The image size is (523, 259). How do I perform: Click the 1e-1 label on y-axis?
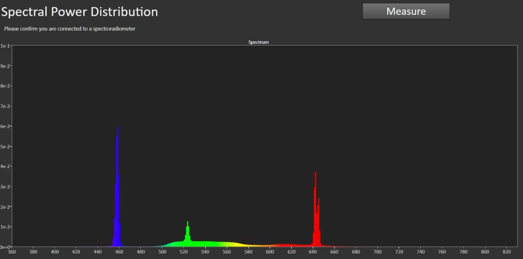coord(5,46)
